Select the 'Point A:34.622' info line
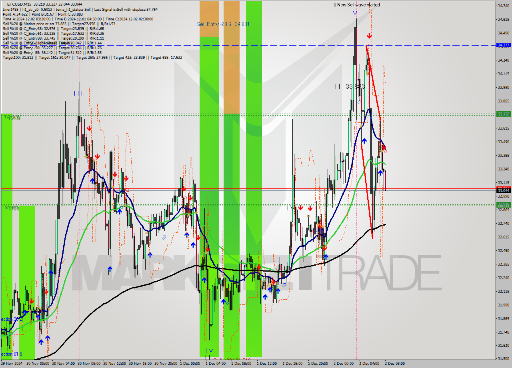512x368 pixels. coord(42,14)
